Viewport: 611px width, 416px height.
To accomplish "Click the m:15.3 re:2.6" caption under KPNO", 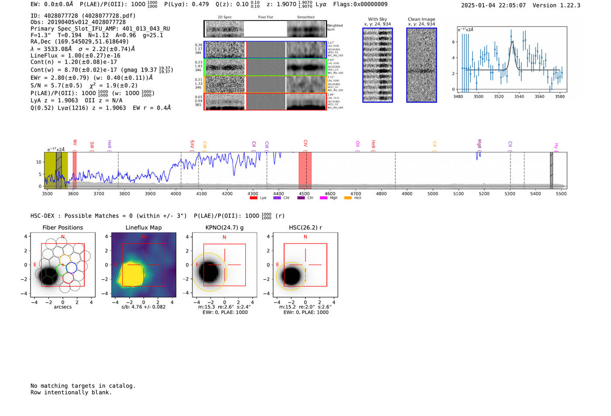I will [x=224, y=307].
